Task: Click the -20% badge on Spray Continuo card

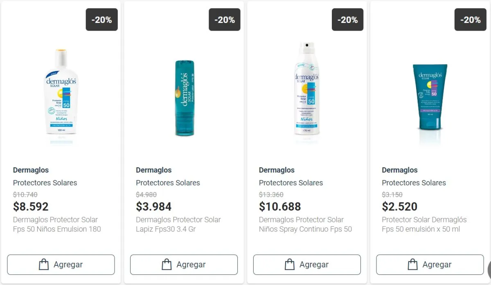Action: 348,20
